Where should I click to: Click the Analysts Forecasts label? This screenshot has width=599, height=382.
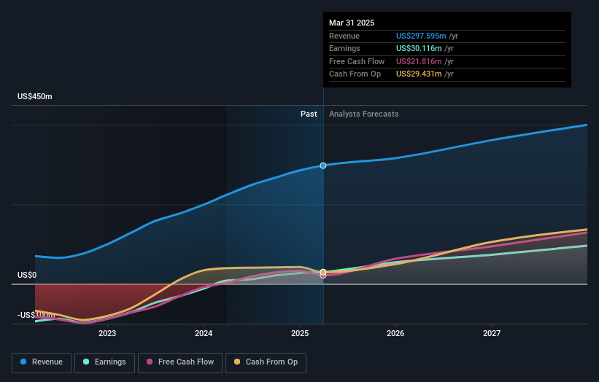click(363, 114)
